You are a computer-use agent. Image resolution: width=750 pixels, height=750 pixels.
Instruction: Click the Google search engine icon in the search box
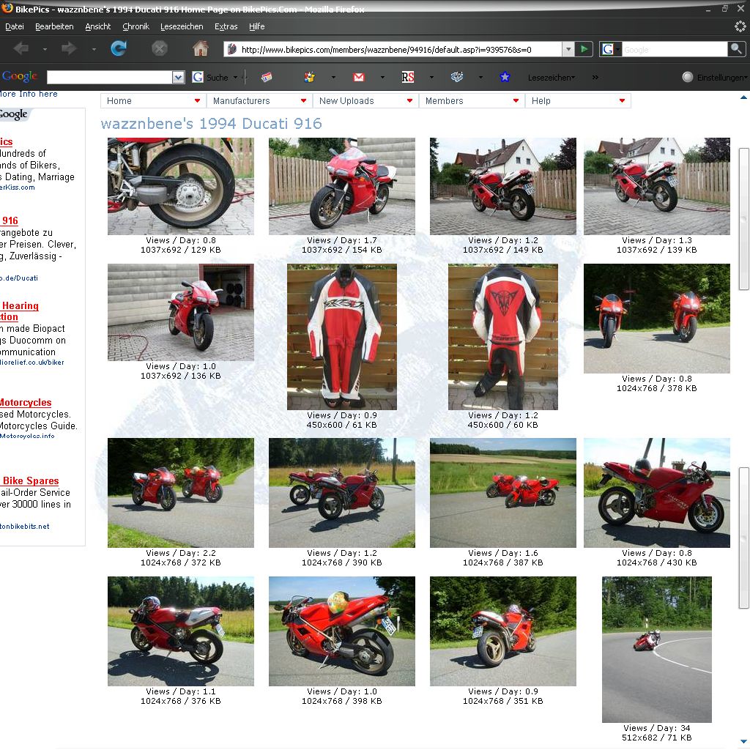(x=607, y=49)
